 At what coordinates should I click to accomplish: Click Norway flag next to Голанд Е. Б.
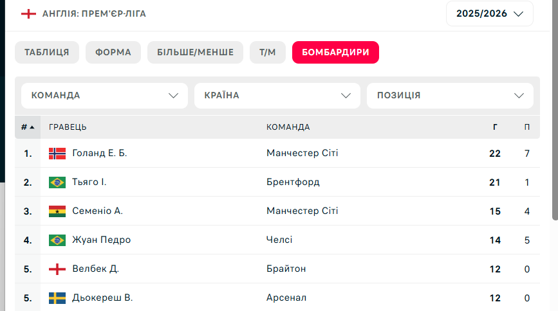[57, 154]
